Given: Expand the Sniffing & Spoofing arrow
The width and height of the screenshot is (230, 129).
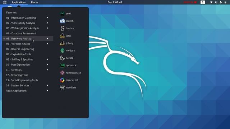Looking at the screenshot, I should point(47,59).
